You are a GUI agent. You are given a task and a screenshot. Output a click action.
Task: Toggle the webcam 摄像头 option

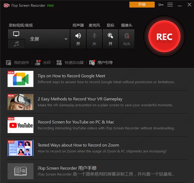126,39
